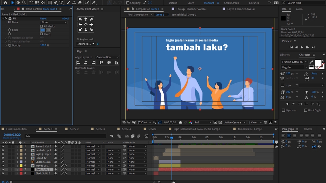Select the Hand tool
Viewport: 326px width, 183px height.
[x=18, y=2]
